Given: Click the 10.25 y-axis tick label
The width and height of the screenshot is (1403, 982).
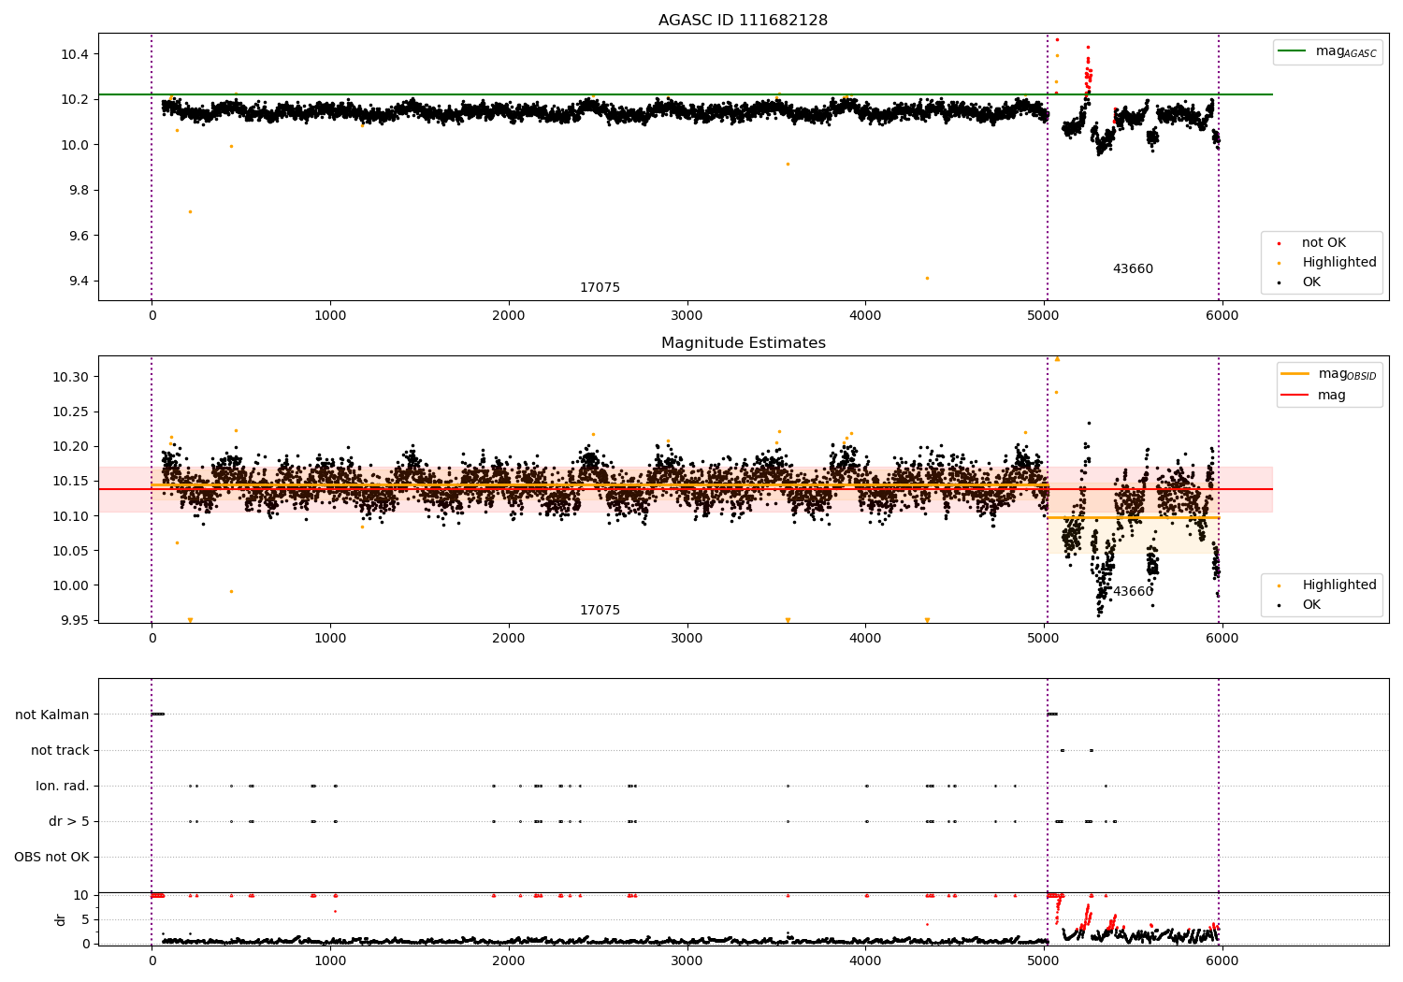Looking at the screenshot, I should (71, 412).
